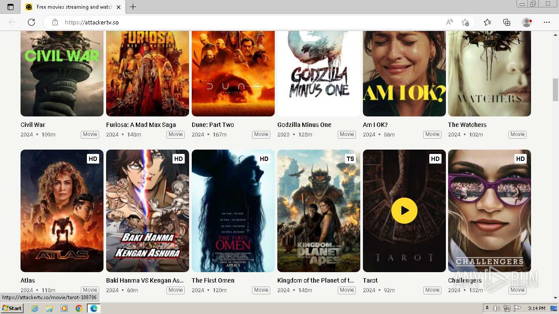Click the Furiosa: A Mad Max Saga title
This screenshot has height=314, width=559.
click(x=141, y=125)
